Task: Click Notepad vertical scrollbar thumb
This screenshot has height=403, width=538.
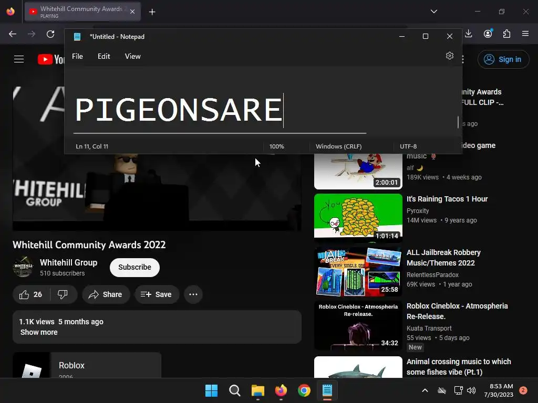Action: [458, 122]
